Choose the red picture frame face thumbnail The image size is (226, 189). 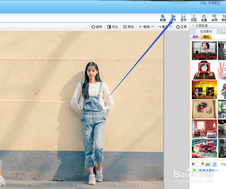point(204,70)
